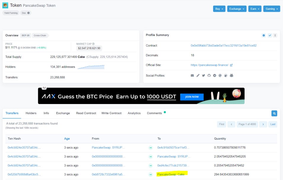Expand the Exchange dropdown button
This screenshot has height=180, width=283.
[237, 9]
